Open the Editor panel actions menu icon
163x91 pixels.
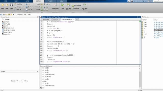click(138, 17)
